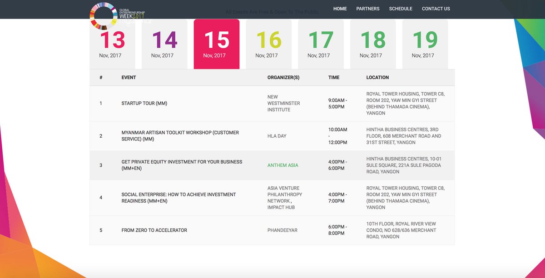Select the 14 Nov, 2017 date tab
The image size is (545, 278).
164,44
